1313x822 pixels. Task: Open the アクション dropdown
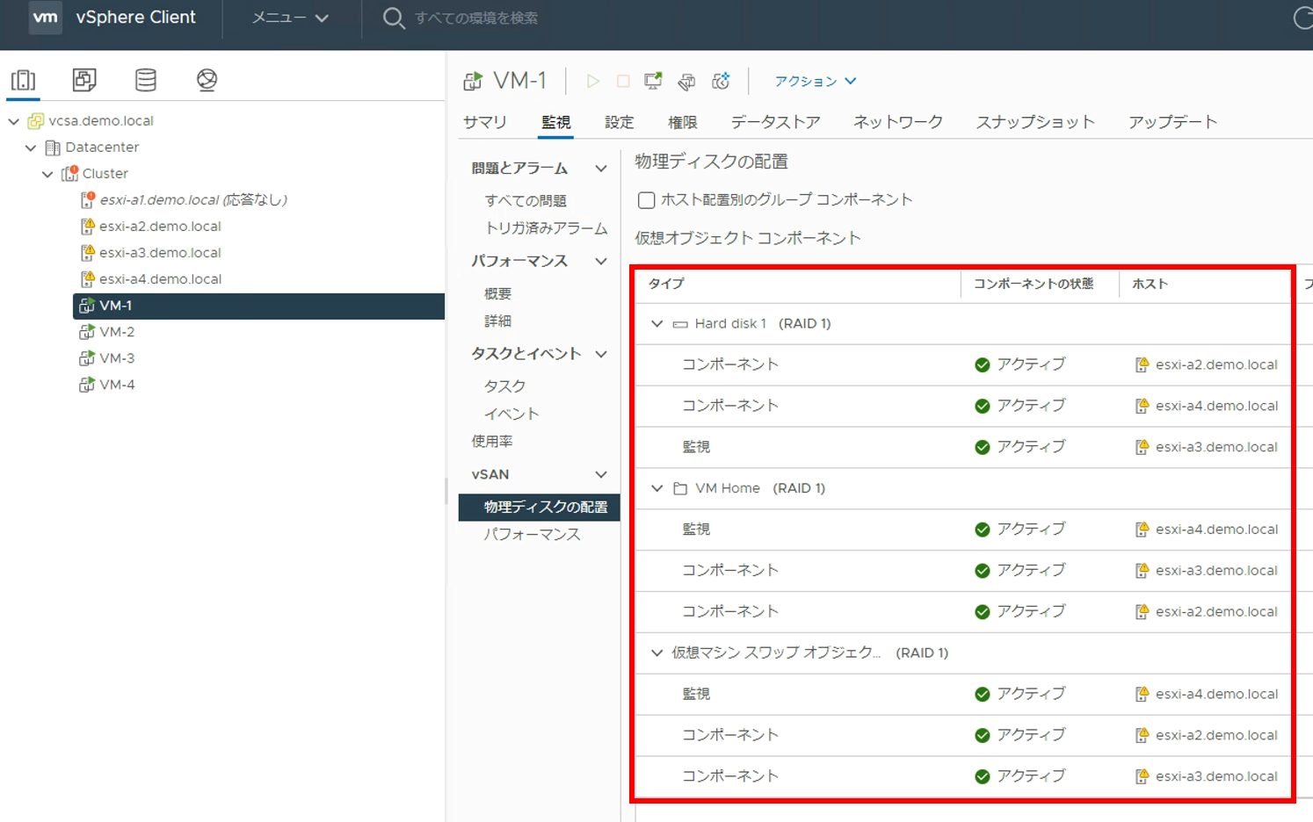[815, 81]
